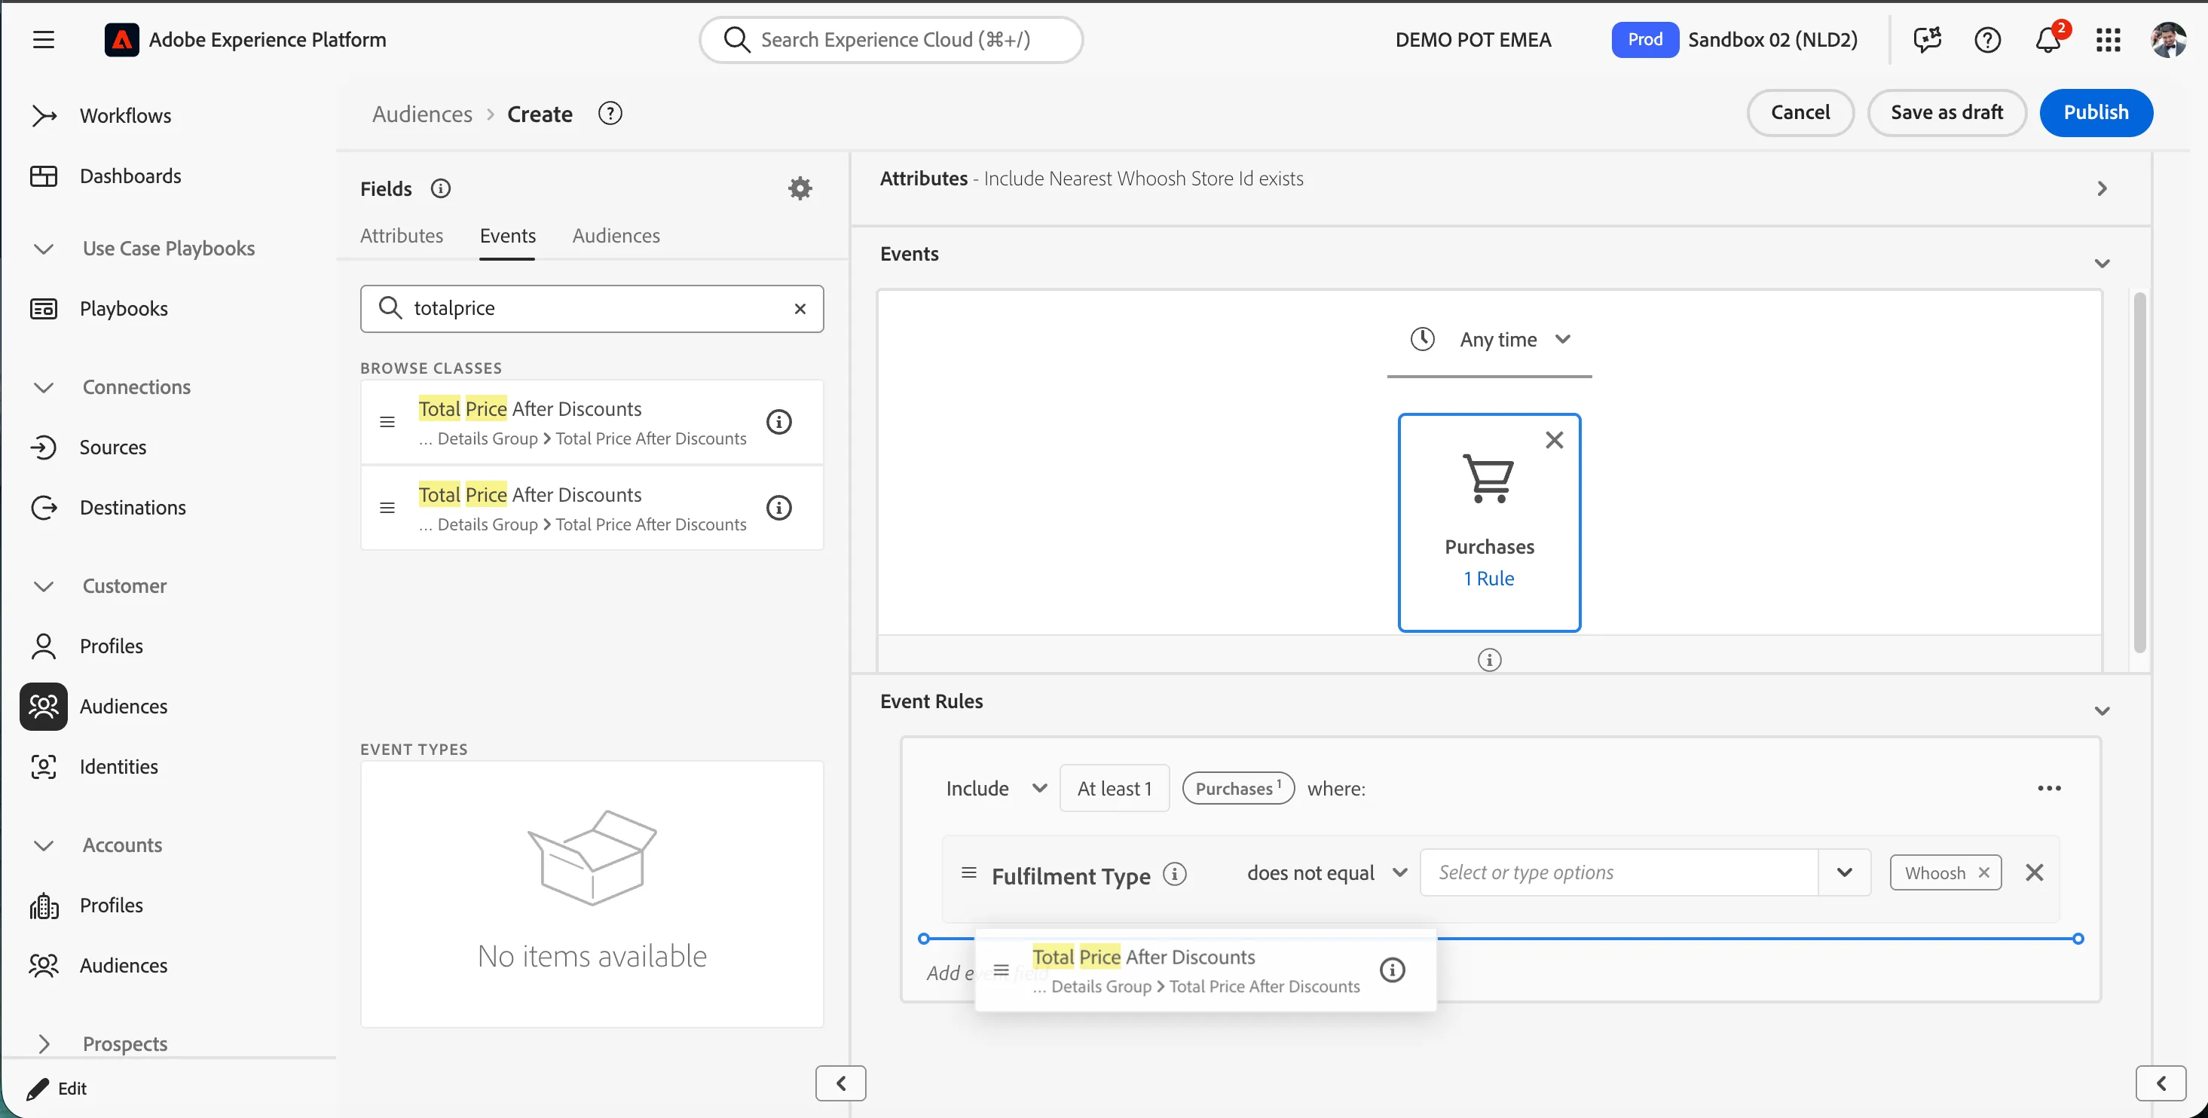2208x1118 pixels.
Task: Collapse the Events section chevron
Action: click(x=2102, y=263)
